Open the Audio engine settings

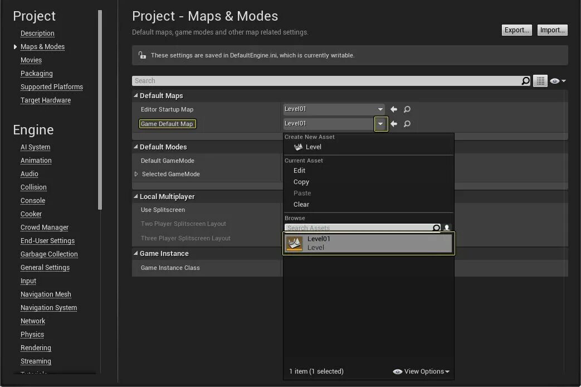[x=30, y=174]
